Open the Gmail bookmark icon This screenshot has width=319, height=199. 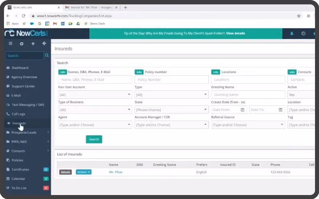55,23
